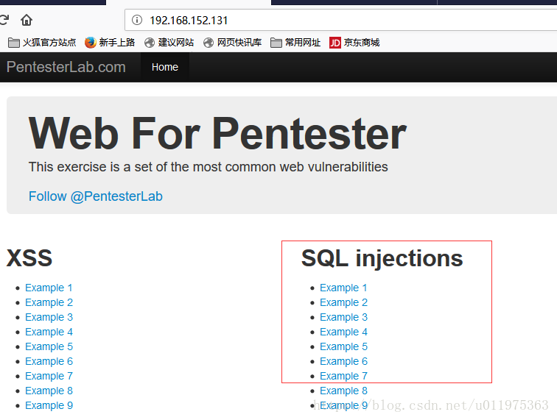Viewport: 557px width, 420px height.
Task: Open SQL injections Example 8
Action: (343, 391)
